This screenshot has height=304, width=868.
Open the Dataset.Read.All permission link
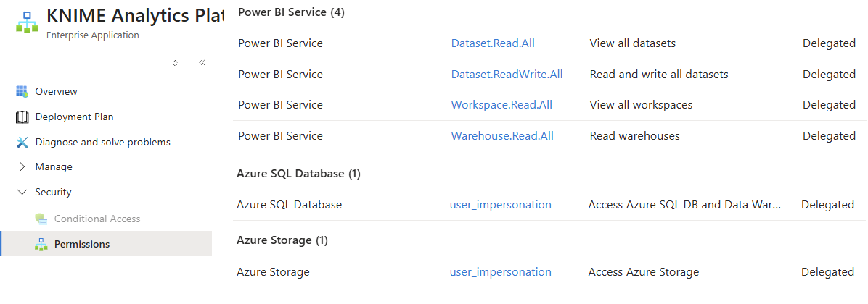pos(493,43)
